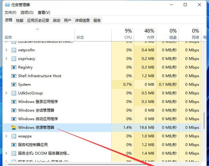This screenshot has height=166, width=209.
Task: Select the UdkSvcGroup name
Action: pos(30,93)
